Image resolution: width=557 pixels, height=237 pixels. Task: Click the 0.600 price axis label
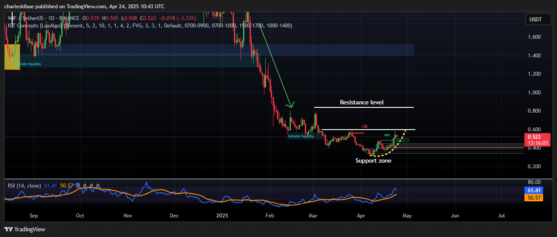534,130
